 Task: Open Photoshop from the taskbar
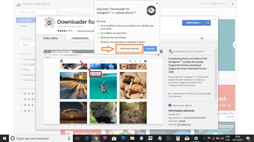click(x=123, y=138)
